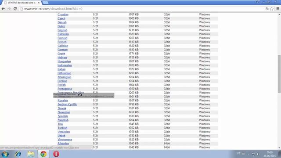
Task: Download the English WinRAR version
Action: point(62,30)
